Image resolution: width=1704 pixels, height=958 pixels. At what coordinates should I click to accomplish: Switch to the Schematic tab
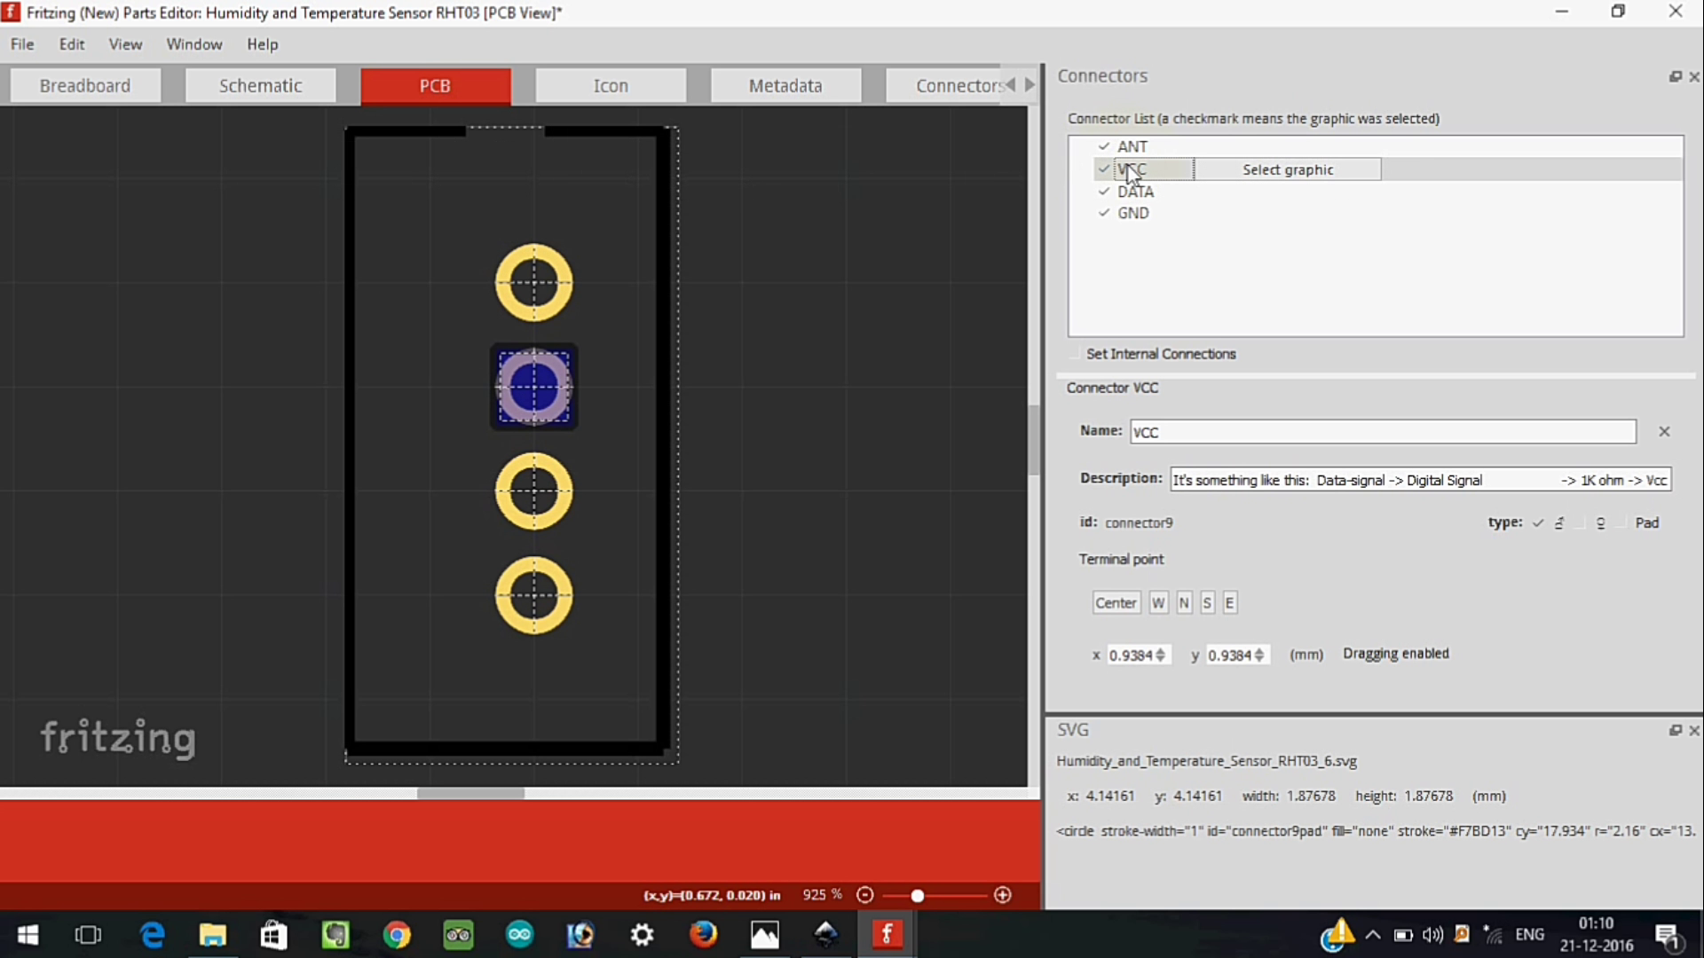click(x=261, y=86)
